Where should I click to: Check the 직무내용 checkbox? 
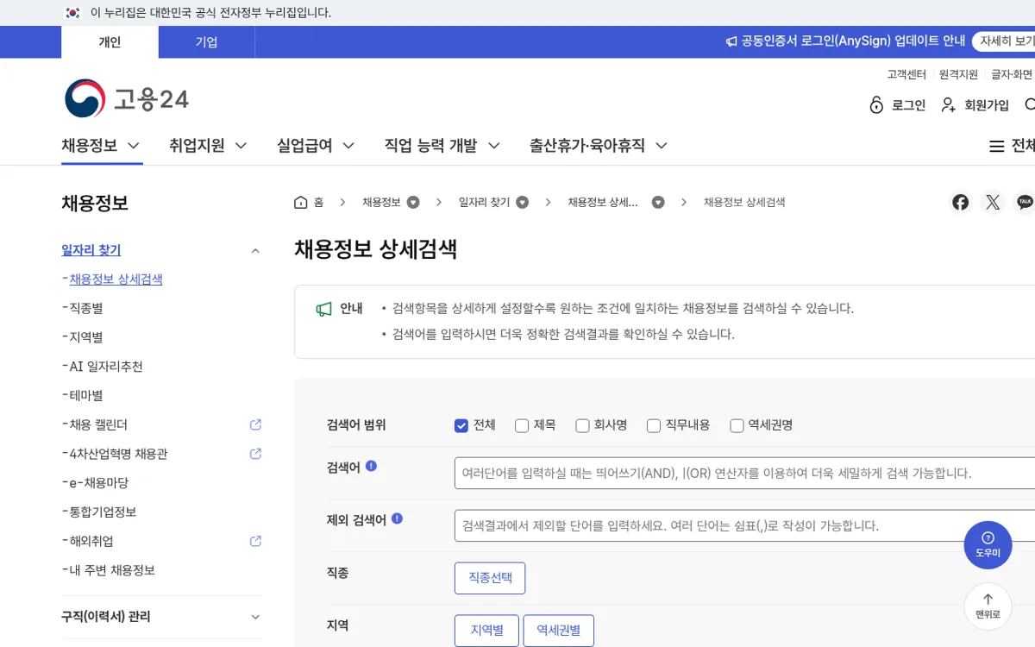pyautogui.click(x=654, y=425)
